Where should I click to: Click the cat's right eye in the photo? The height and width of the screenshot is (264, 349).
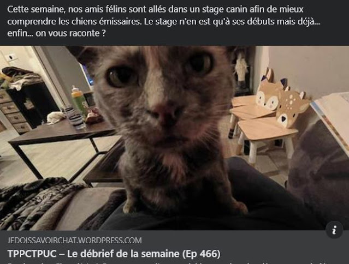click(200, 64)
